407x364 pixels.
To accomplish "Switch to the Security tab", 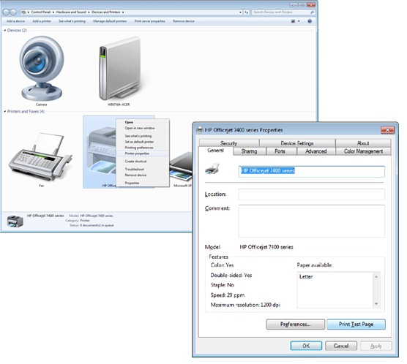I will pyautogui.click(x=229, y=143).
